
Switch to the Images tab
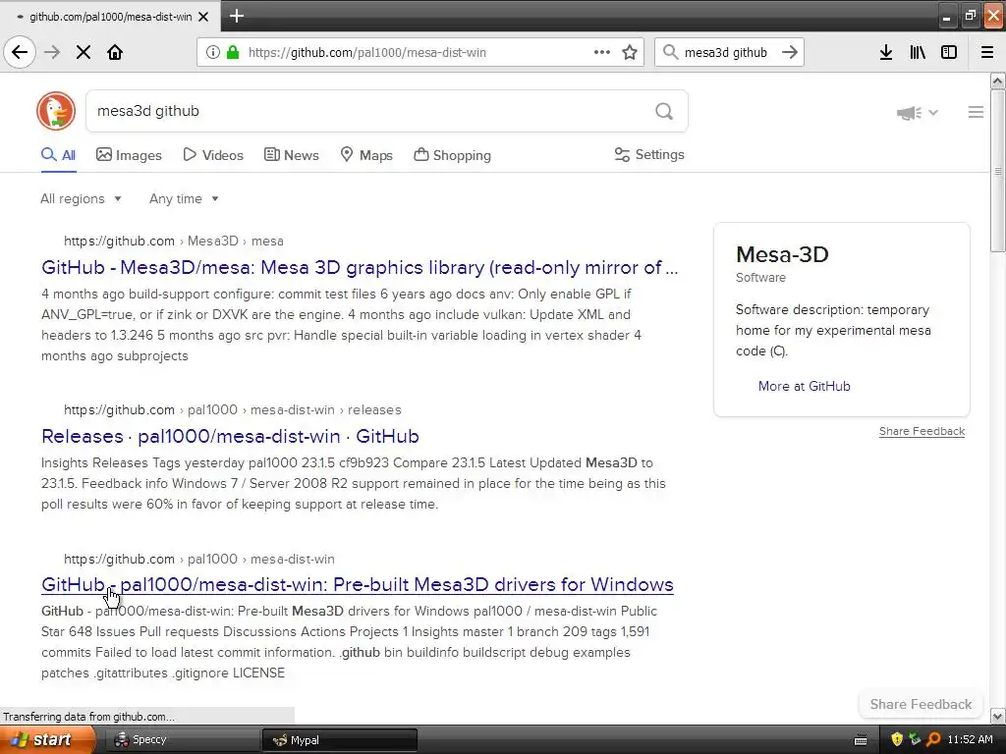coord(129,155)
